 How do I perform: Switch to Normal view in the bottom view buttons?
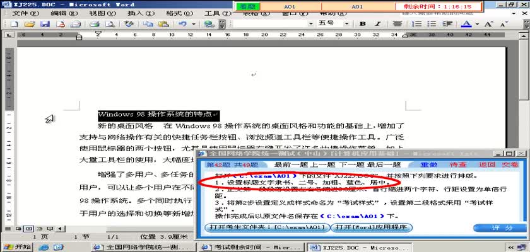(x=8, y=229)
